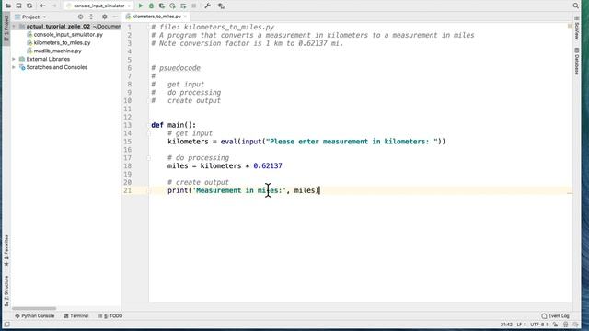Toggle tool window buttons at bottom-left corner
Screen dimensions: 589x331
[7, 325]
